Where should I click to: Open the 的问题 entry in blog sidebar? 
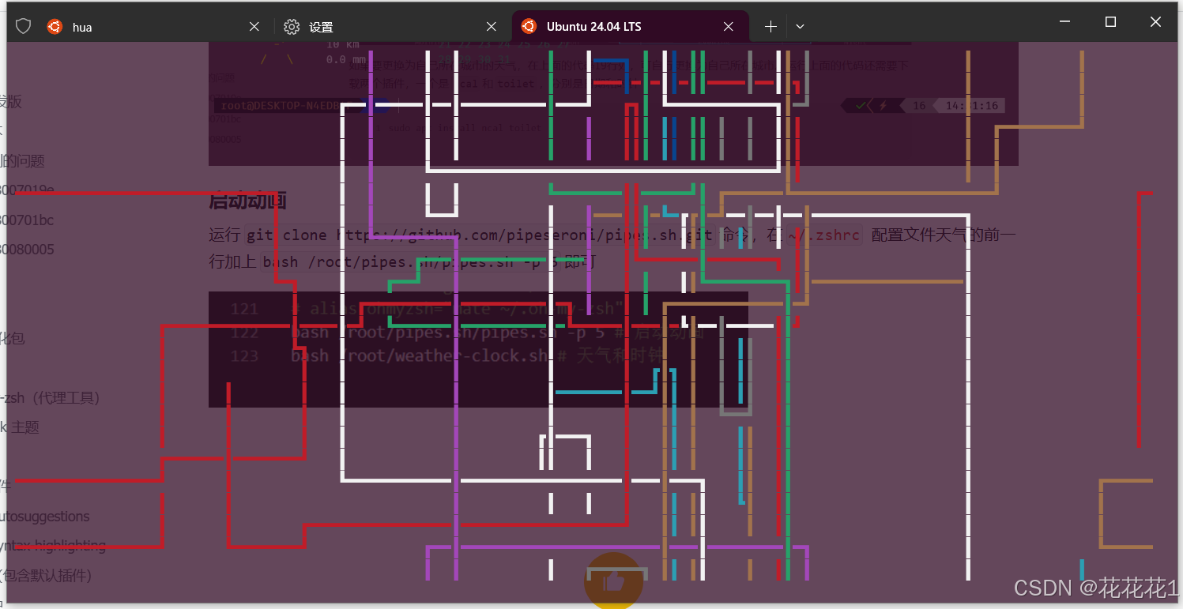tap(22, 161)
